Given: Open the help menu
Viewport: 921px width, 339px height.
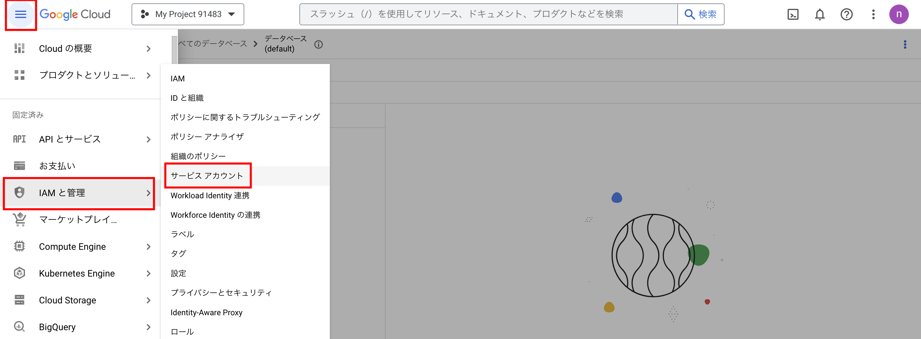Looking at the screenshot, I should [847, 14].
